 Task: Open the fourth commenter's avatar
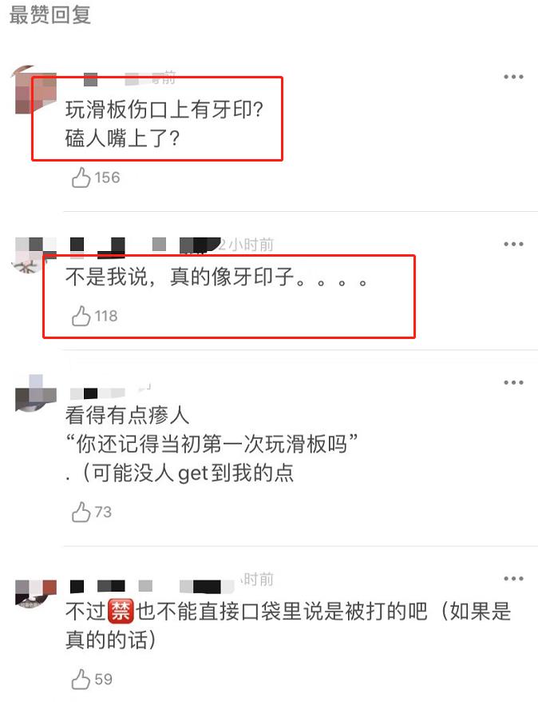(36, 592)
